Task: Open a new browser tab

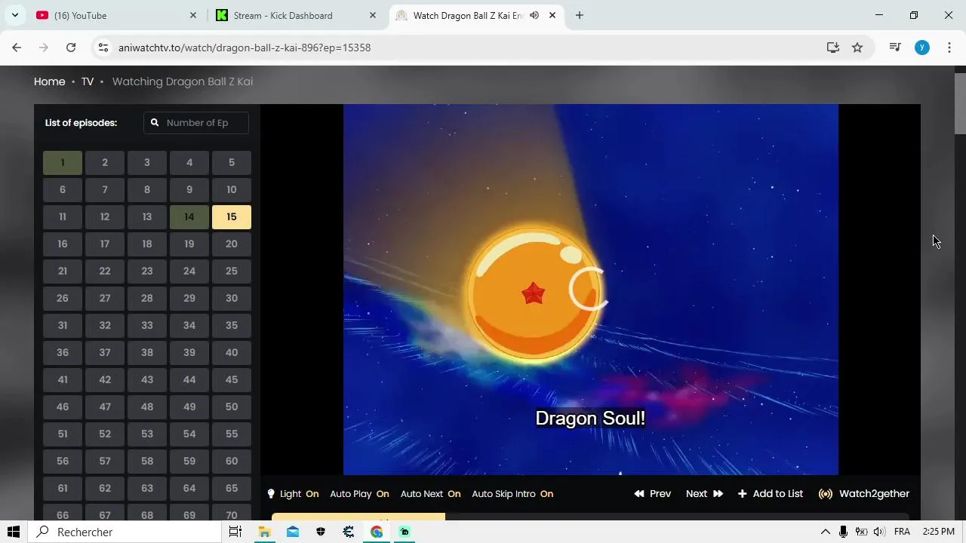Action: coord(580,15)
